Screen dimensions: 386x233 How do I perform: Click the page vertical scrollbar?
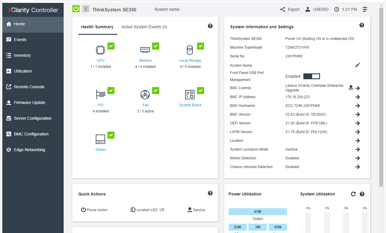[381, 97]
